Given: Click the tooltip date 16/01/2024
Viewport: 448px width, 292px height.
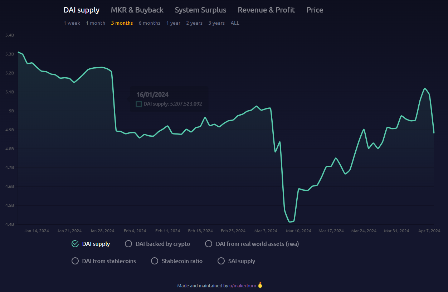Looking at the screenshot, I should click(152, 94).
